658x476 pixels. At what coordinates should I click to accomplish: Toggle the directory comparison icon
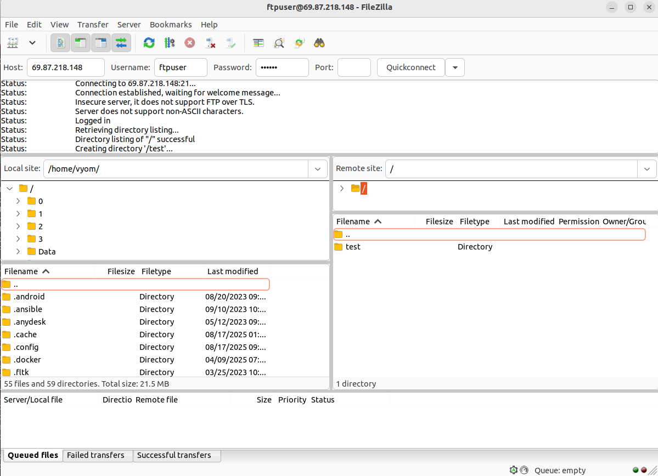[279, 43]
